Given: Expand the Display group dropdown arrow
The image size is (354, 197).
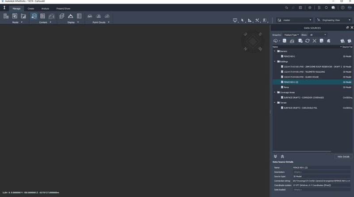Looking at the screenshot, I should [x=78, y=22].
